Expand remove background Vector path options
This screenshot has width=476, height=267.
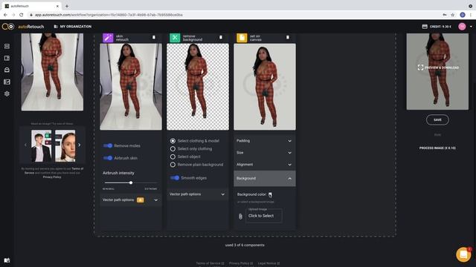198,194
